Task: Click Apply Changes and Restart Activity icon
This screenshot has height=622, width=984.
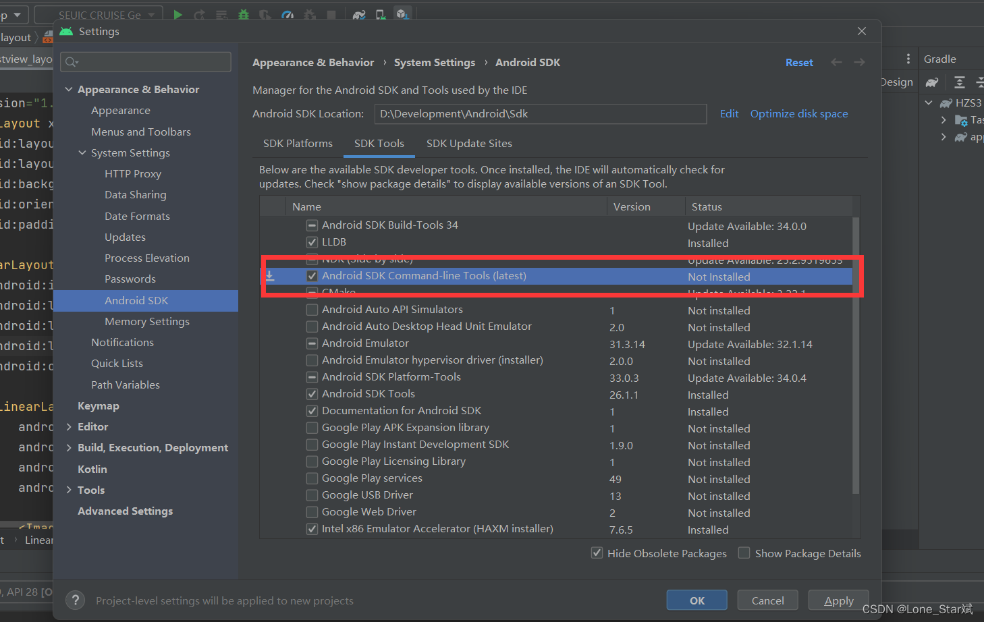Action: click(x=199, y=14)
